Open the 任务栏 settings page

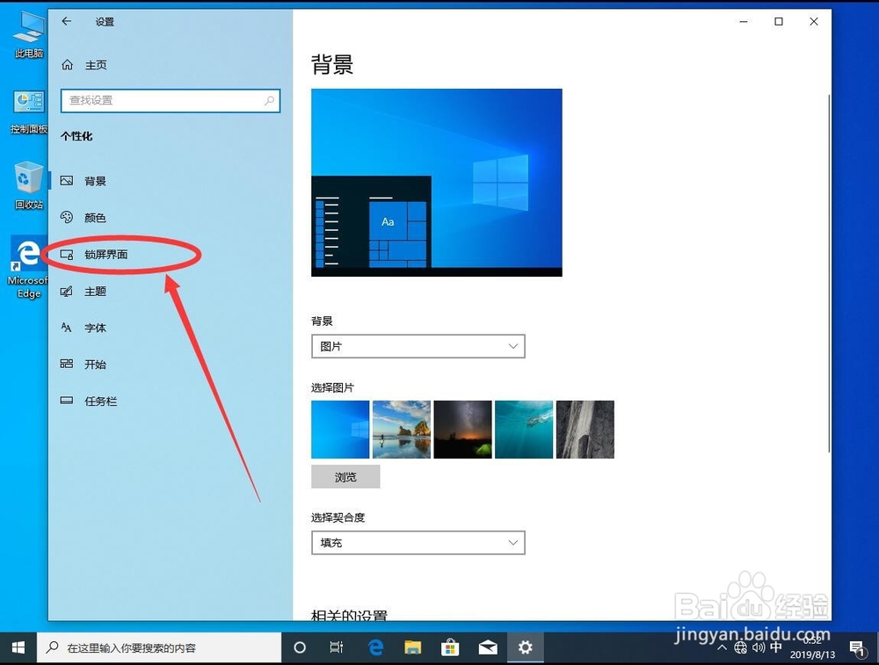171,401
